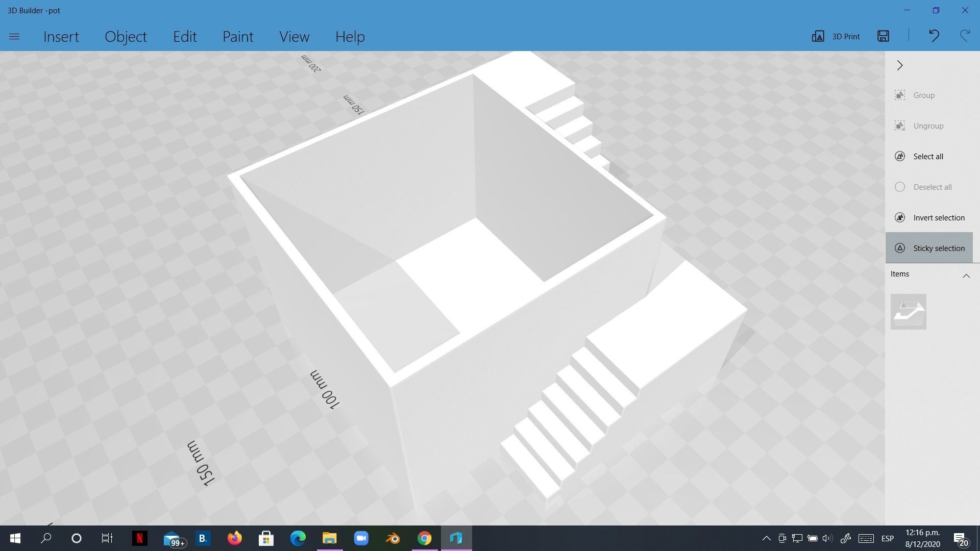980x551 pixels.
Task: Save the model with the floppy disk icon
Action: pyautogui.click(x=883, y=36)
